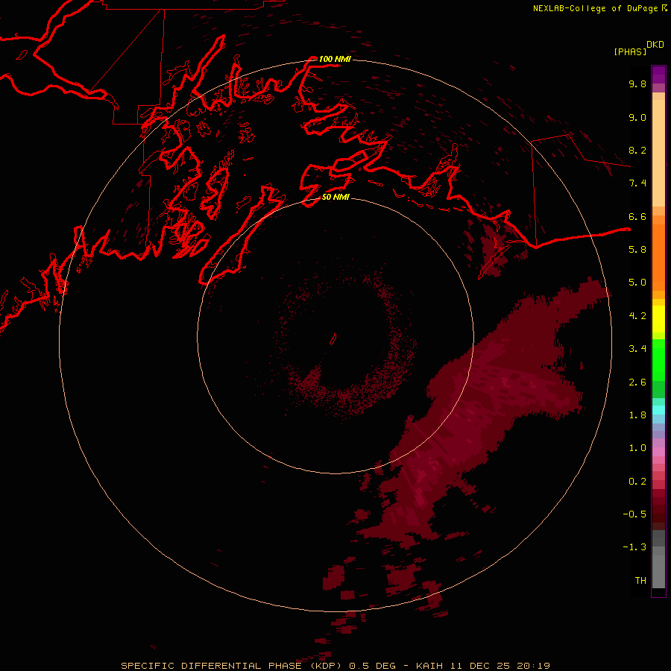
Task: Click the 0.5 DEG elevation text
Action: click(x=373, y=666)
